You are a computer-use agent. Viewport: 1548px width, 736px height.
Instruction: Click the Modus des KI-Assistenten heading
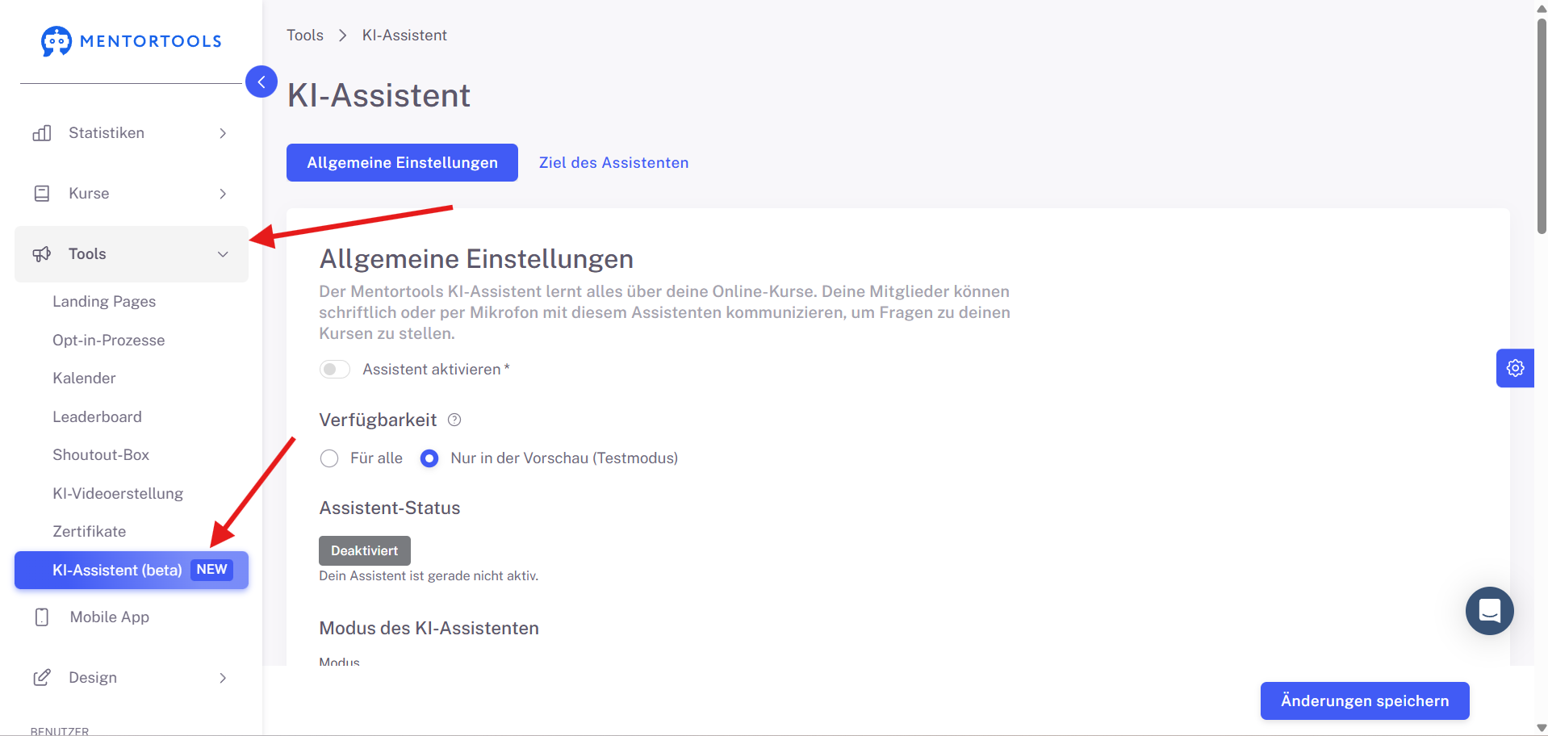[429, 629]
